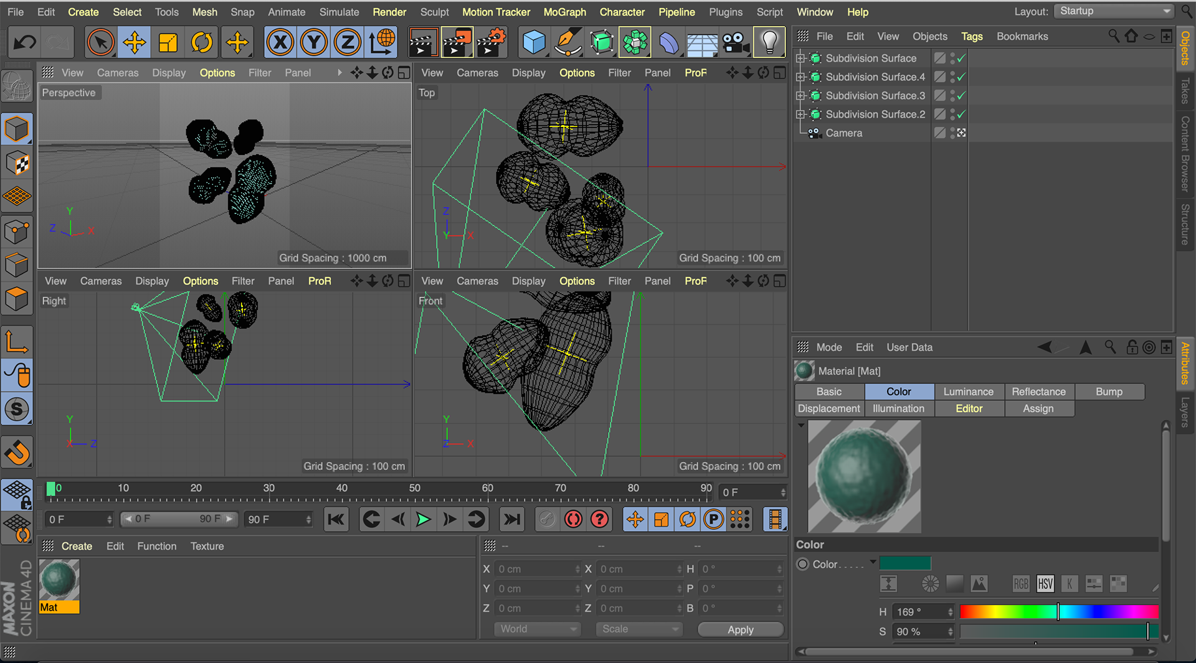Open the MoGraph menu

tap(564, 12)
